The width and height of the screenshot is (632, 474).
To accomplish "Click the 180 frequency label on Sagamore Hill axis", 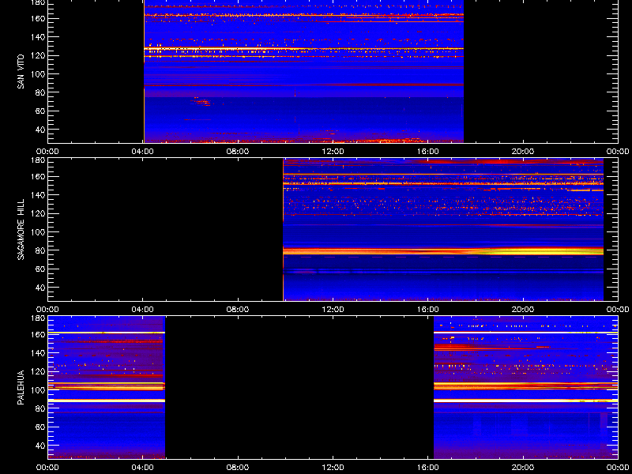I will 39,160.
